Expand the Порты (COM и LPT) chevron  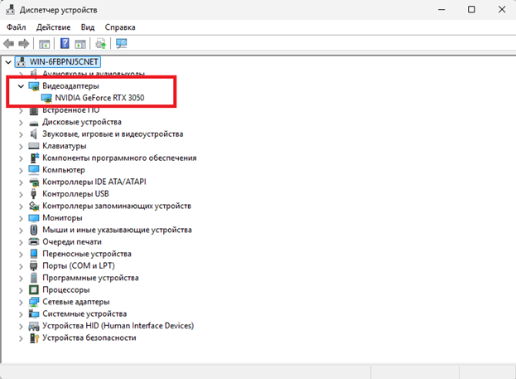21,266
